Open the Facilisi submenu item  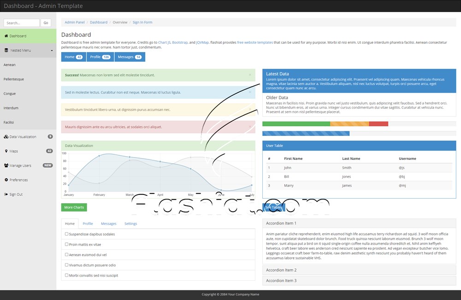tap(28, 122)
